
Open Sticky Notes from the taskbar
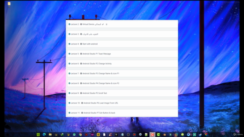[68, 134]
